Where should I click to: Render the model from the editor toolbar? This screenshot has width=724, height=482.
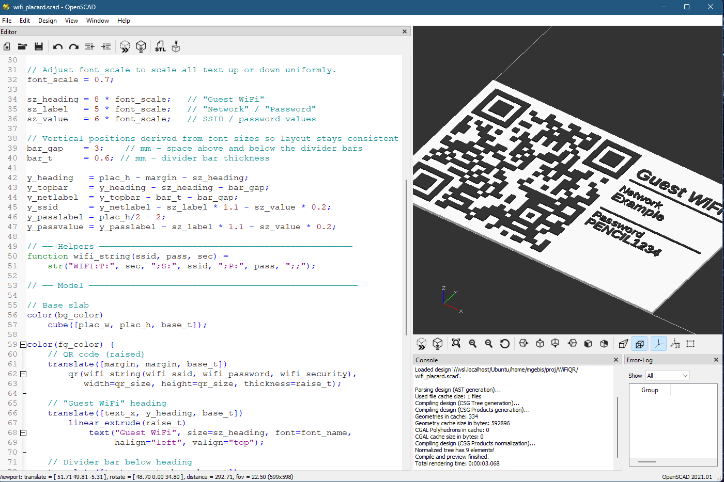(141, 46)
